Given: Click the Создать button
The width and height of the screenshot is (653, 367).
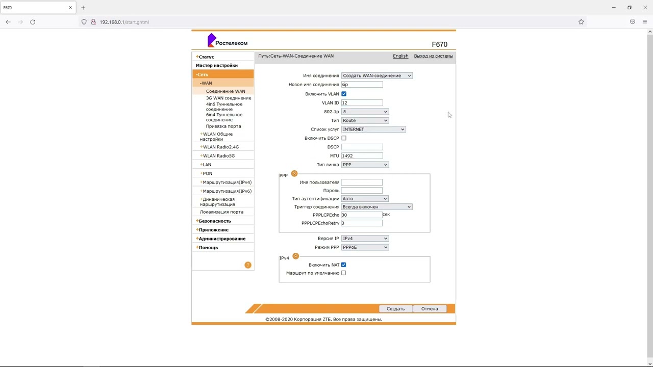Looking at the screenshot, I should pyautogui.click(x=395, y=309).
